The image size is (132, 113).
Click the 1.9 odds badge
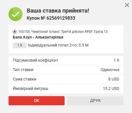pos(20,45)
